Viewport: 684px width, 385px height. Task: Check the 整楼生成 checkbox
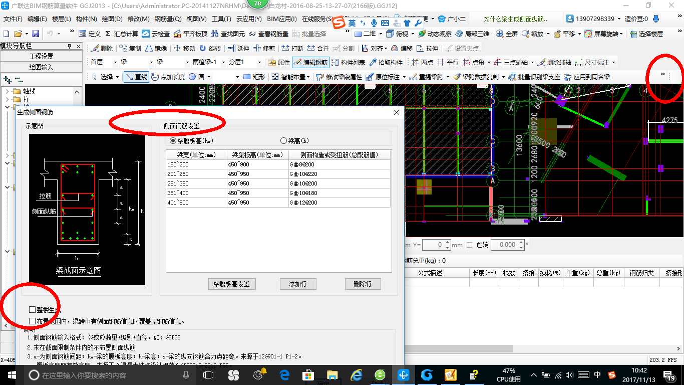[32, 310]
